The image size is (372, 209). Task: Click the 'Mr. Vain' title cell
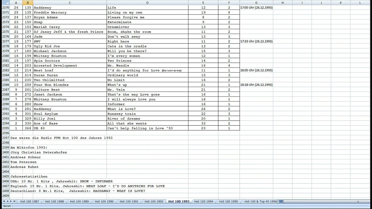point(147,90)
